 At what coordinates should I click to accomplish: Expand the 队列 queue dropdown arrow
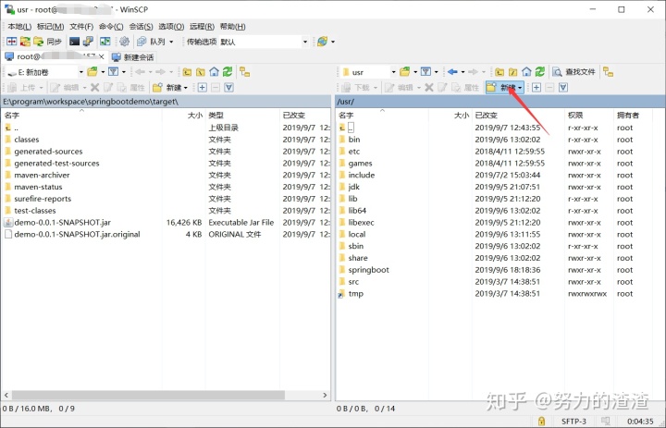171,42
